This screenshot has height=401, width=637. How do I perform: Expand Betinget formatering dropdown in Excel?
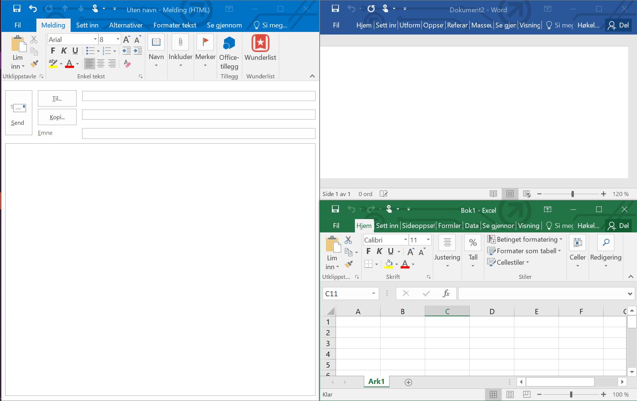click(561, 239)
